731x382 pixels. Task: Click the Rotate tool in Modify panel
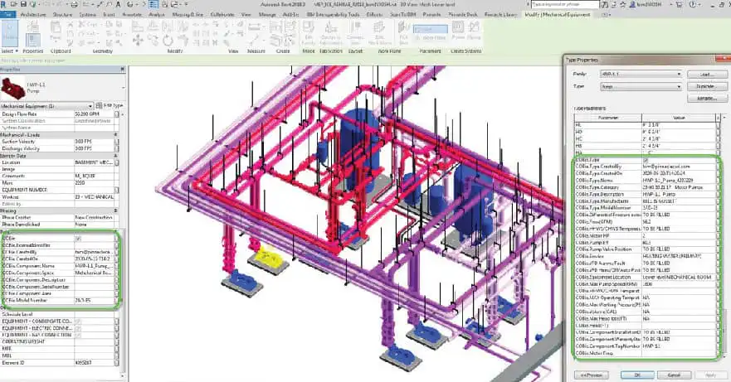[168, 41]
